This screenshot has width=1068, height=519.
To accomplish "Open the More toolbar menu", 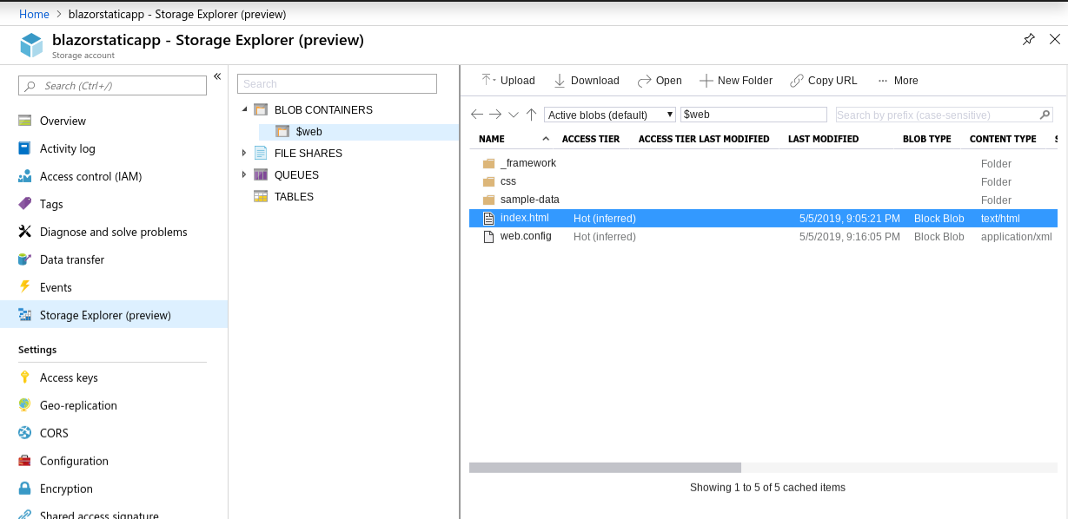I will coord(898,81).
